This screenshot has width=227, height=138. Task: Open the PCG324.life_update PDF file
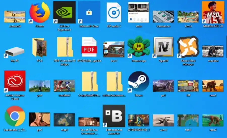tap(89, 47)
